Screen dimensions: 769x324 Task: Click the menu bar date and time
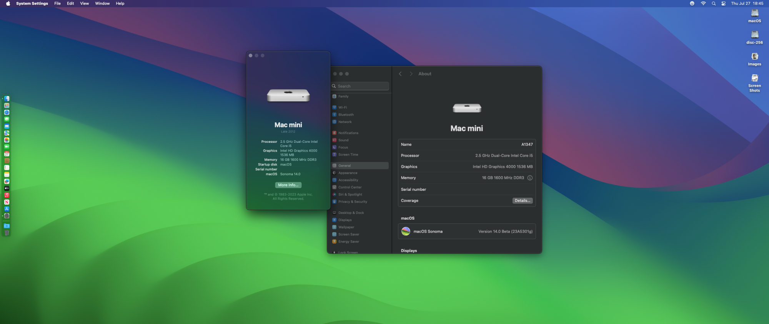coord(747,3)
